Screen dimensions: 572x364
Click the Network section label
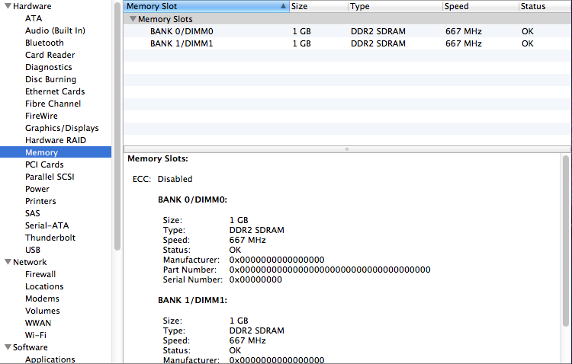pos(30,262)
